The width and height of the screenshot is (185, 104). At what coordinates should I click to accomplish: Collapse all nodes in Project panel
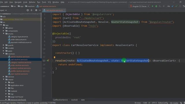tap(32, 10)
